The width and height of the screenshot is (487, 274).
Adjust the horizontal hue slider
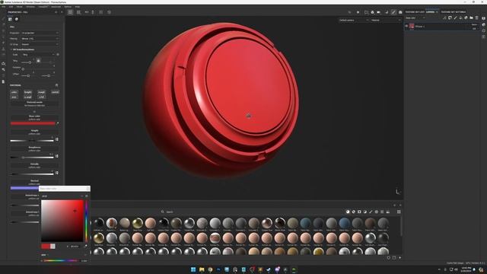pos(61,260)
